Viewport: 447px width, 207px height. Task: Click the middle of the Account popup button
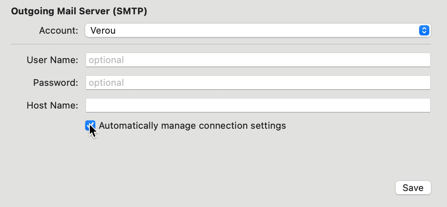258,30
